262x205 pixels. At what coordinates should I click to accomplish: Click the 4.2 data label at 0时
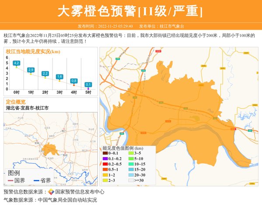click(x=17, y=63)
